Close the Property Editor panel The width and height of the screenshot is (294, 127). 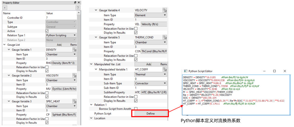coord(79,3)
